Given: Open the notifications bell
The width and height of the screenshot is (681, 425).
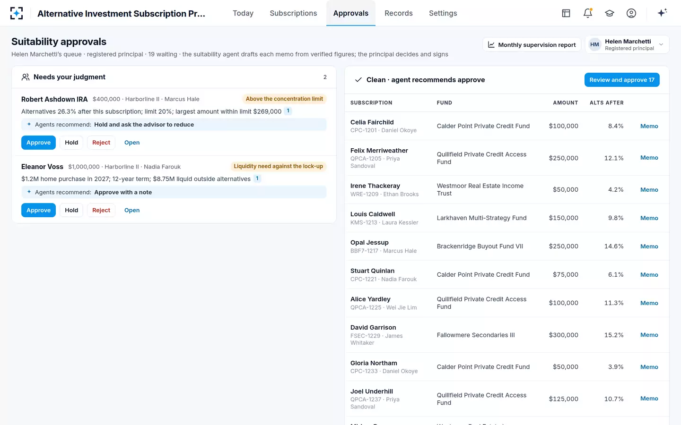Looking at the screenshot, I should coord(588,13).
